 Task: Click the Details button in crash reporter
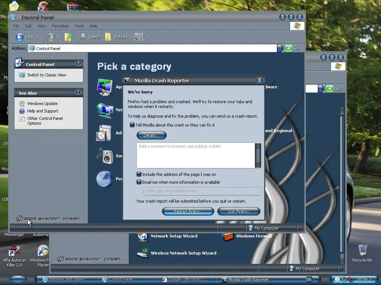click(151, 135)
